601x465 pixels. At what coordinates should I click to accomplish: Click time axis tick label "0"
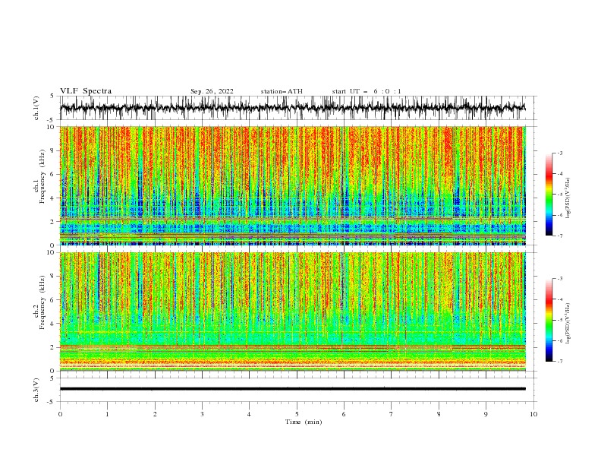pyautogui.click(x=60, y=414)
